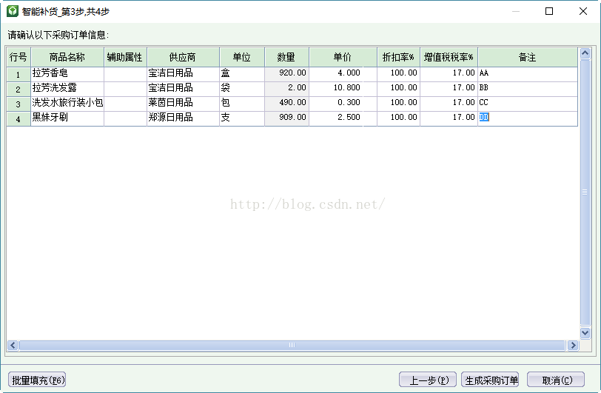This screenshot has width=601, height=393.
Task: Click 宝洁日用品 supplier in 拉芳香皂 row
Action: click(183, 74)
